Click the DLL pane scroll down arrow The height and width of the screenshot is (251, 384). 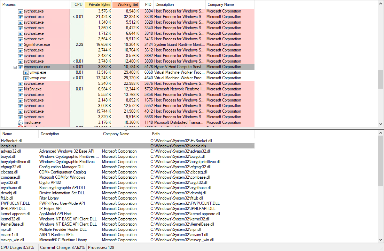click(381, 240)
